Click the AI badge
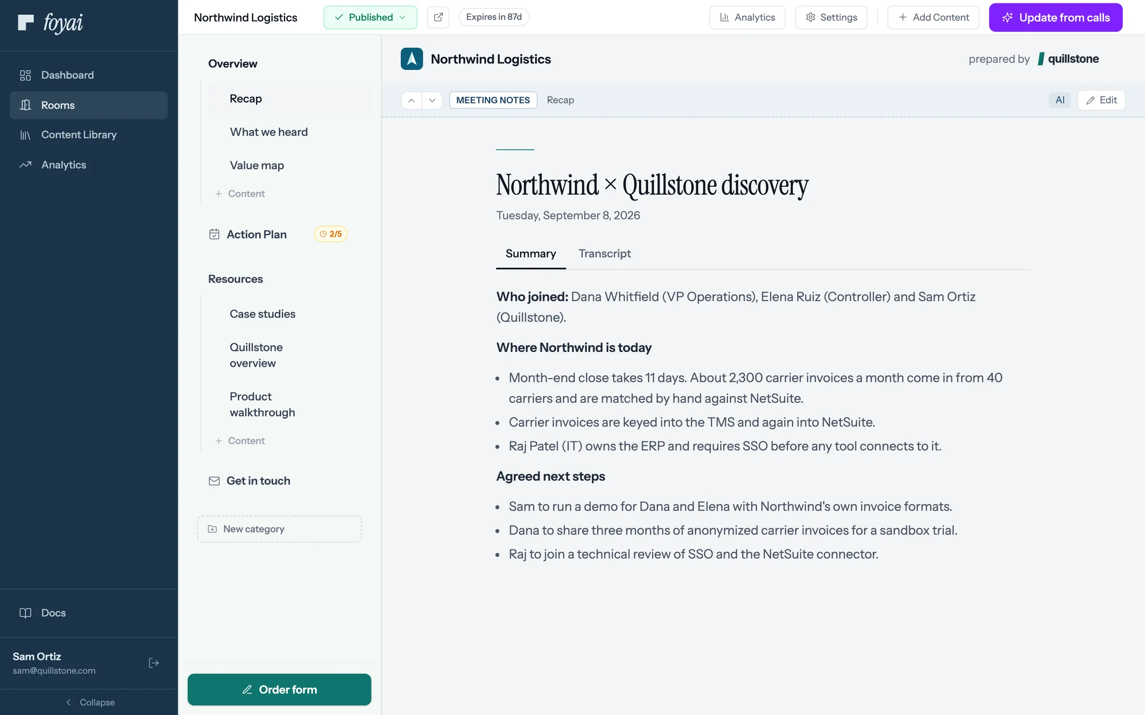The height and width of the screenshot is (715, 1145). tap(1060, 100)
